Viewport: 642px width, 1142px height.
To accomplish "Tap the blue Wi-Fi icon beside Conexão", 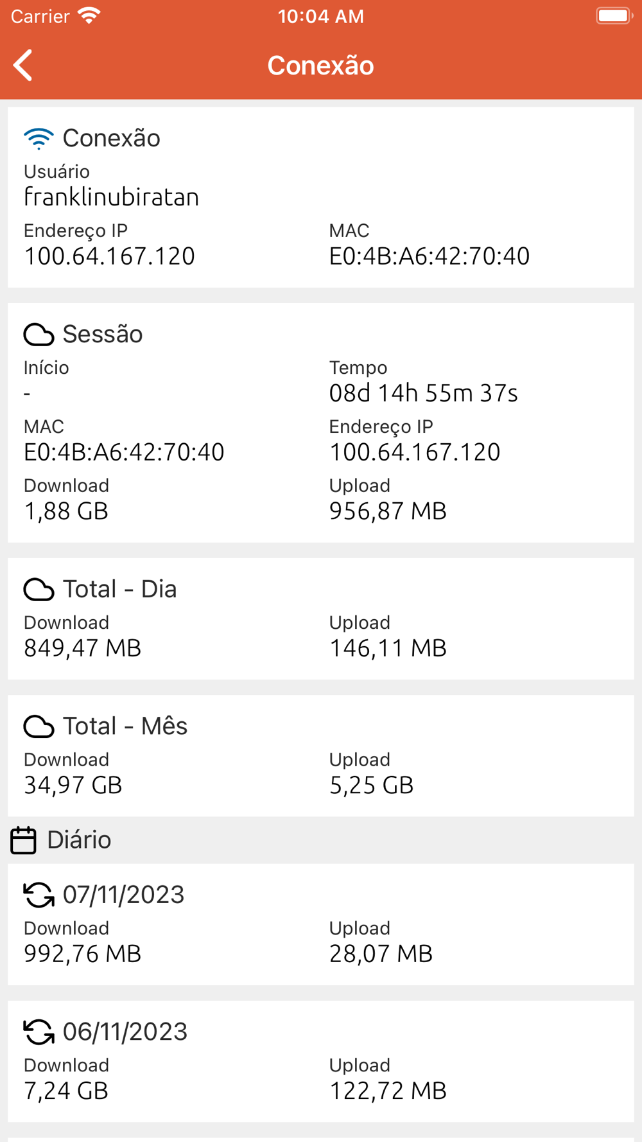I will pyautogui.click(x=39, y=138).
